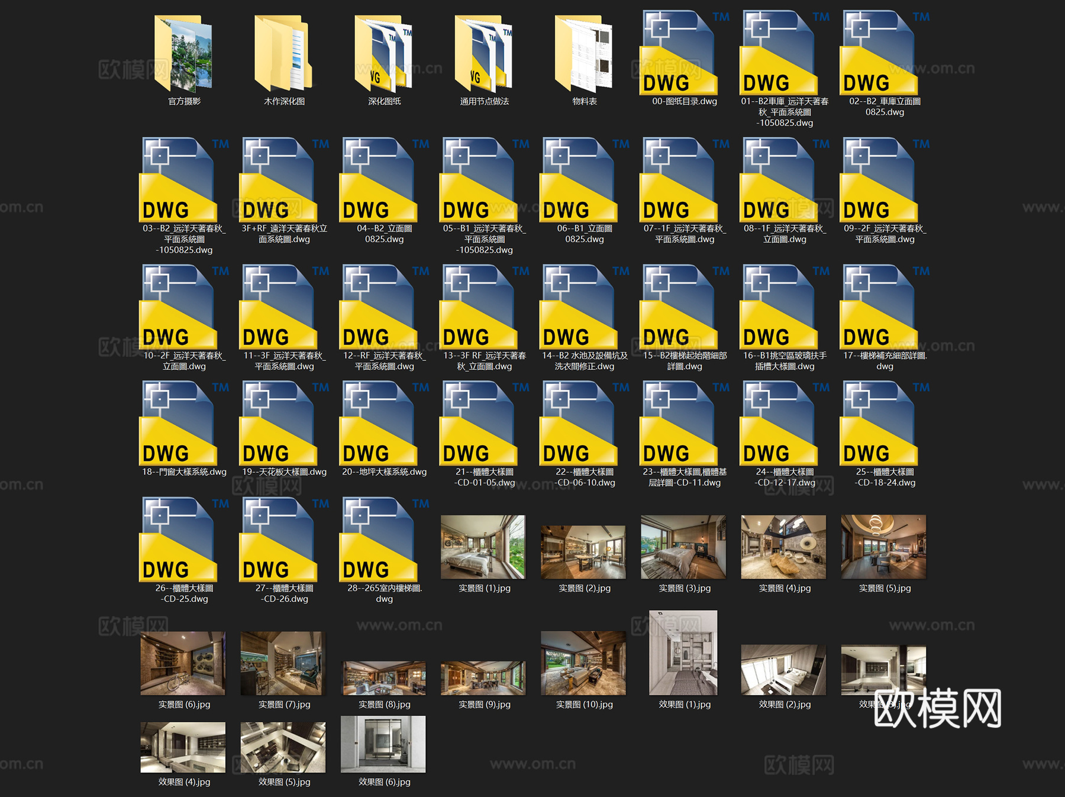Select the 实景图 (7).jpg thumbnail
This screenshot has height=797, width=1065.
283,663
